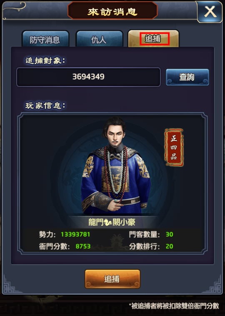
Task: Click the 分數排行 value 20
Action: pyautogui.click(x=169, y=246)
